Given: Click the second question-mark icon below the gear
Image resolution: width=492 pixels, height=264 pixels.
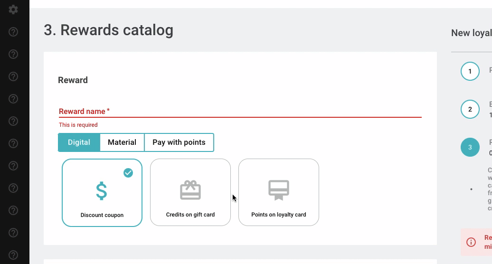Looking at the screenshot, I should point(13,54).
